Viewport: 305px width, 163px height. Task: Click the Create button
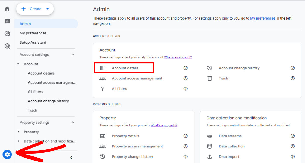35,9
